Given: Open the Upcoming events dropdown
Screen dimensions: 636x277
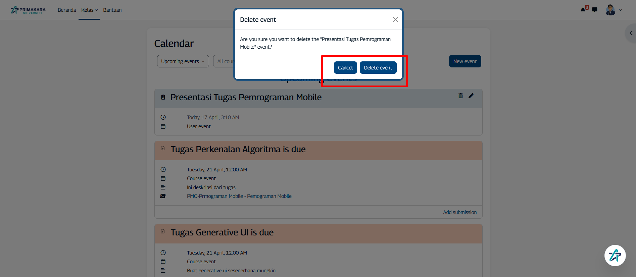Looking at the screenshot, I should [x=183, y=61].
